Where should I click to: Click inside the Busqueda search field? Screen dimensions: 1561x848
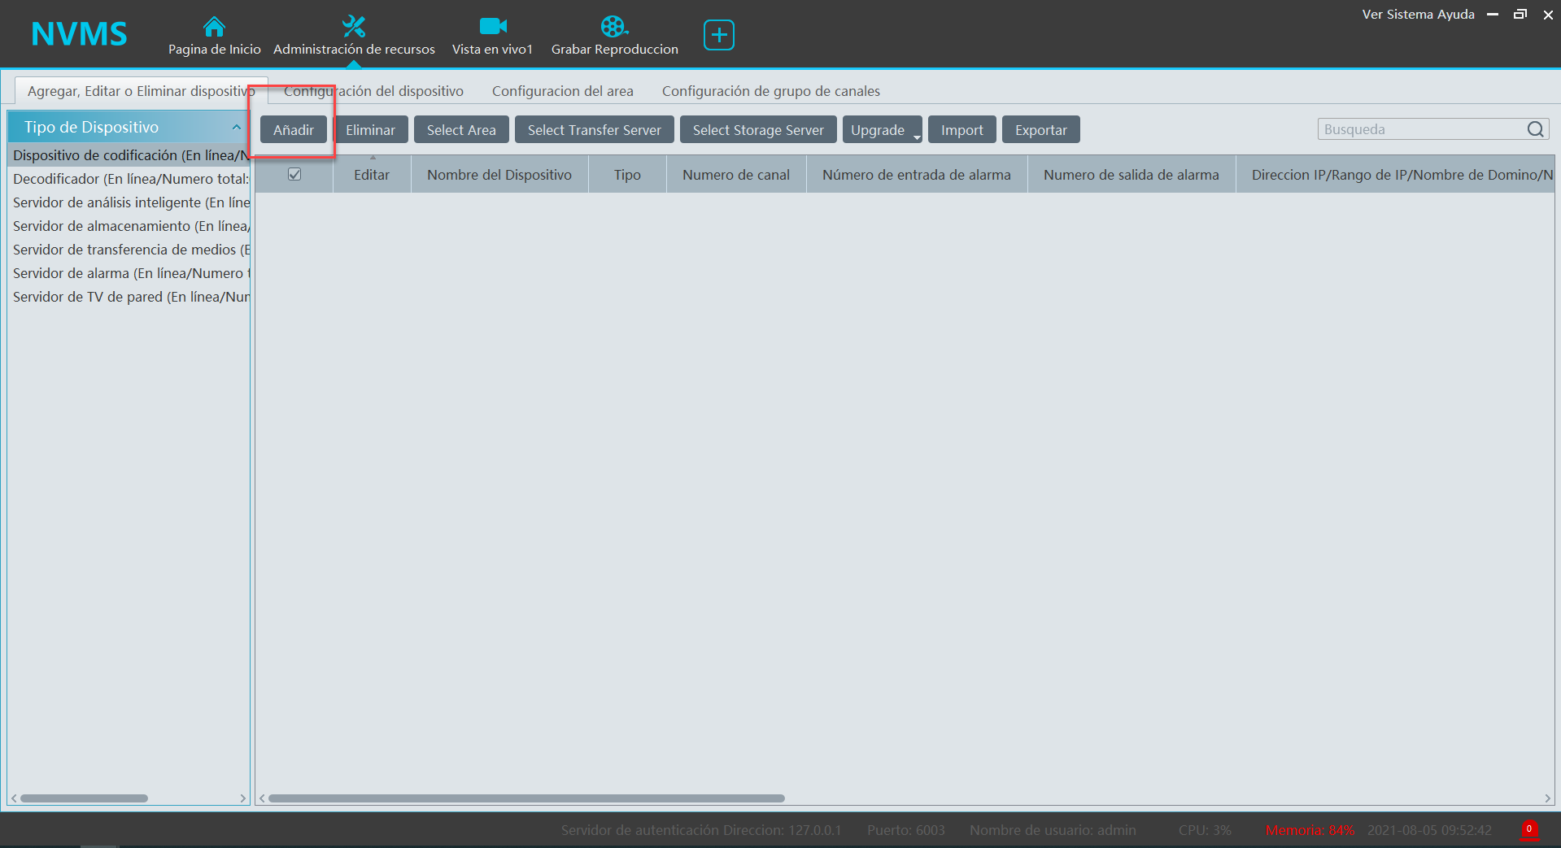tap(1419, 129)
